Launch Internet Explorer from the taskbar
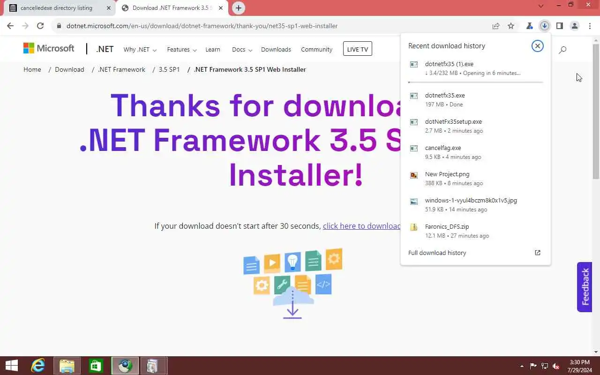 (38, 366)
